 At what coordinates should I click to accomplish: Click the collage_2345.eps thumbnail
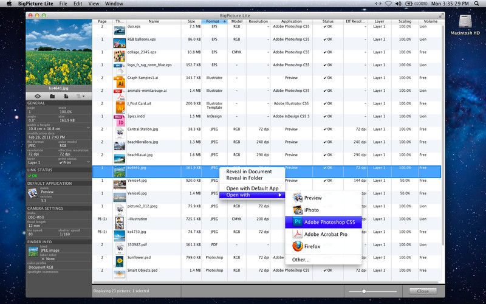click(x=119, y=56)
